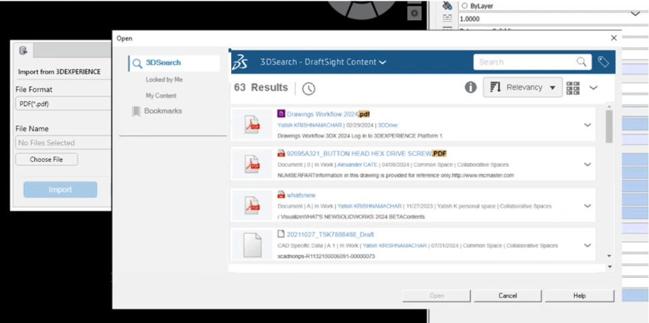Click the purple document icon before Drawings Workflow
Screen dimensions: 649x323
pos(281,113)
